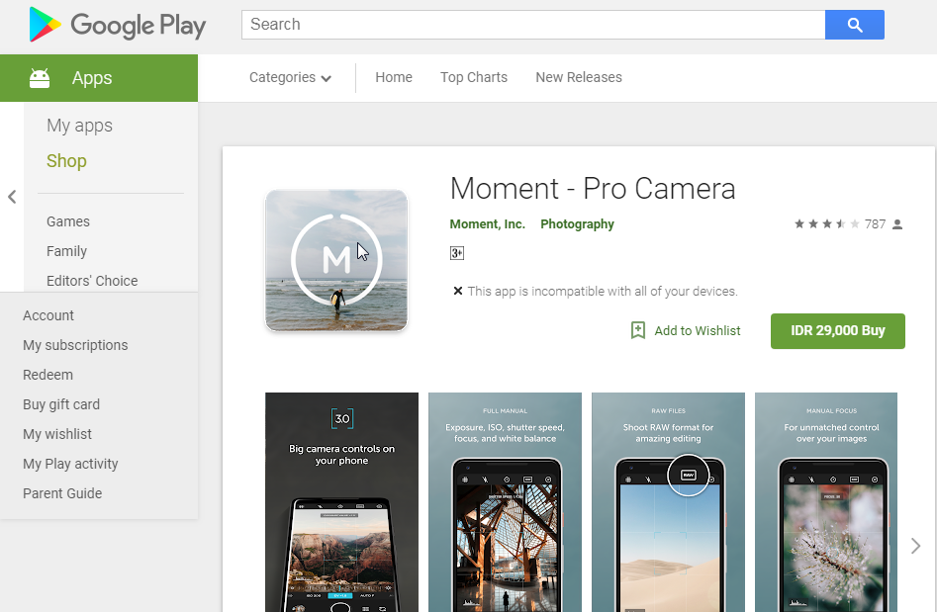
Task: Go to the Home tab
Action: tap(394, 78)
